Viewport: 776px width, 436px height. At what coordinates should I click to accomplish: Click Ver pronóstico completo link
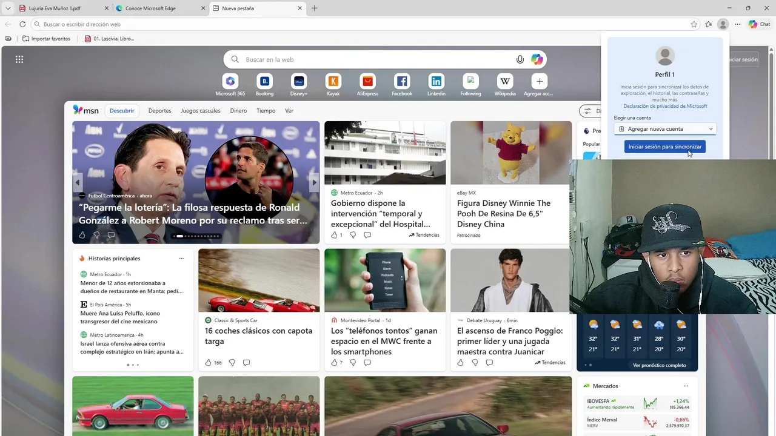[660, 365]
